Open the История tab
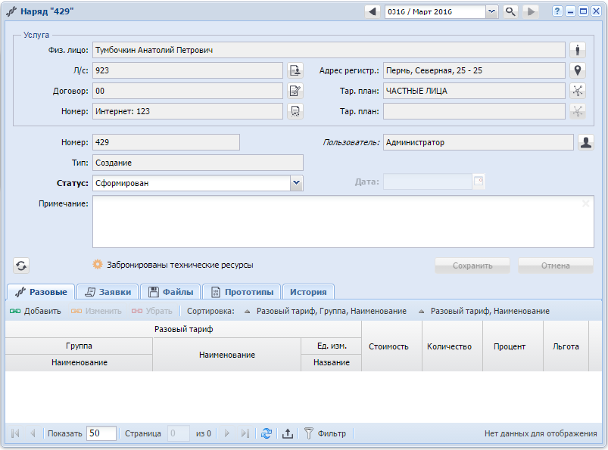 308,292
